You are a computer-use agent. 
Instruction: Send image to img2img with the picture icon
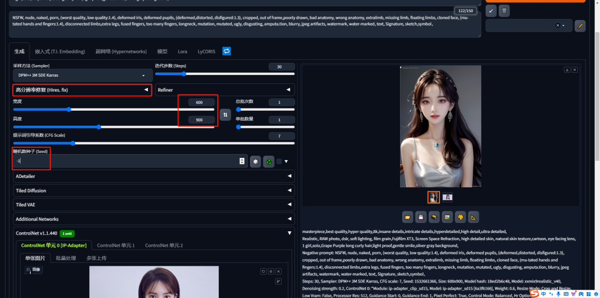[447, 217]
